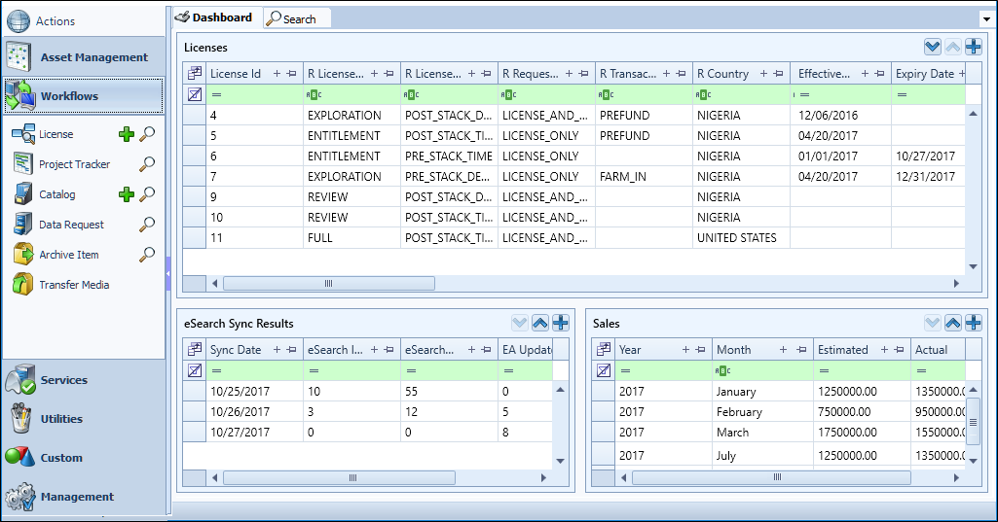The width and height of the screenshot is (998, 522).
Task: Clear filters in Licenses filter row
Action: [x=195, y=94]
